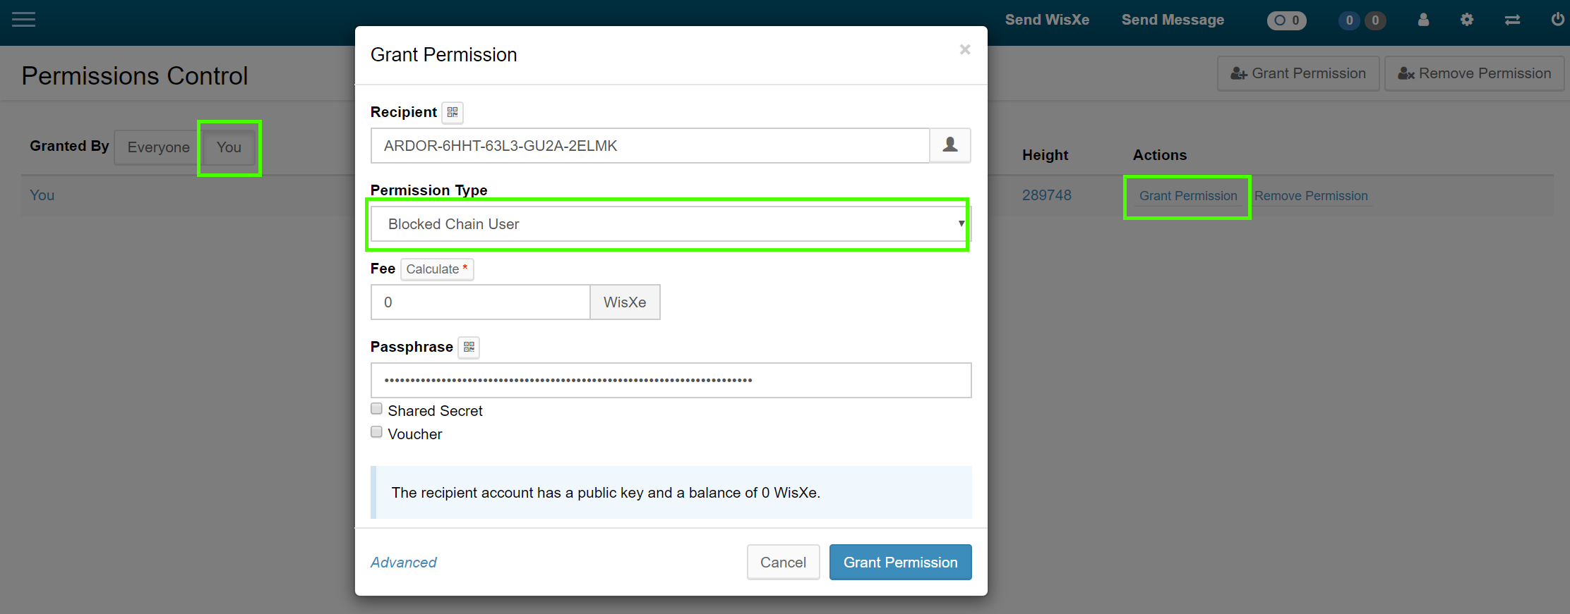
Task: Scan QR code for Passphrase
Action: pos(469,348)
